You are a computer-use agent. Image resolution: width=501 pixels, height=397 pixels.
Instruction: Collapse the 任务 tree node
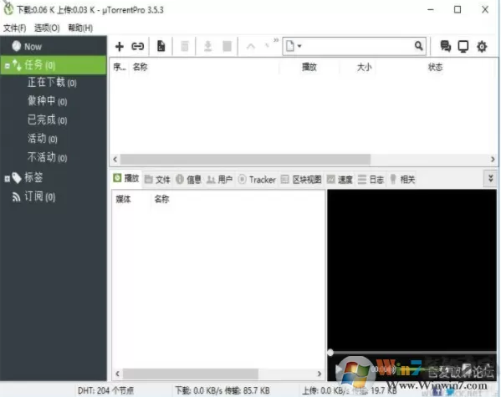(x=8, y=66)
